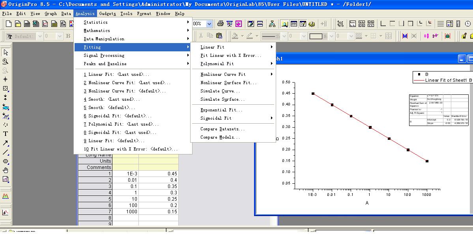Click the Code Builder gear icon
The height and width of the screenshot is (237, 473).
(x=312, y=24)
